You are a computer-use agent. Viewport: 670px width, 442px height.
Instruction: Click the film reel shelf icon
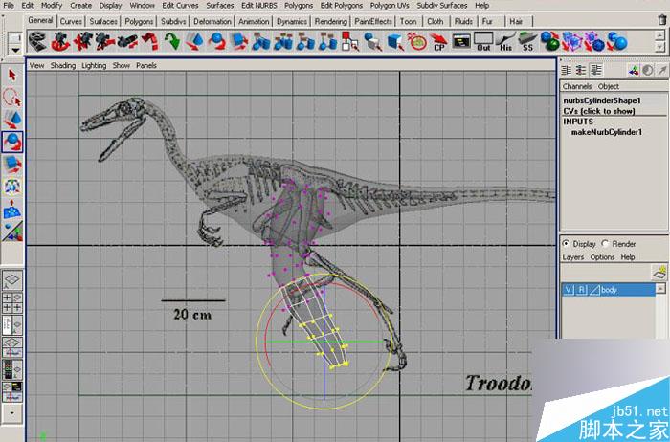(x=37, y=42)
